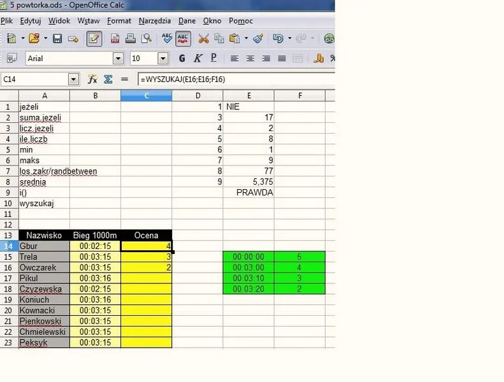Select column F header

tap(299, 95)
